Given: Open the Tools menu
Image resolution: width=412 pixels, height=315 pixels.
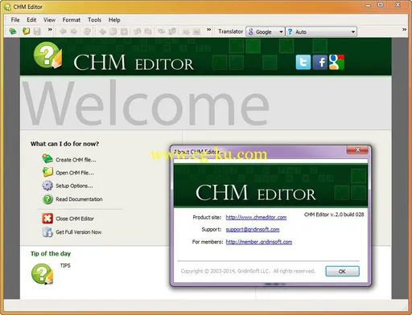Looking at the screenshot, I should 94,20.
